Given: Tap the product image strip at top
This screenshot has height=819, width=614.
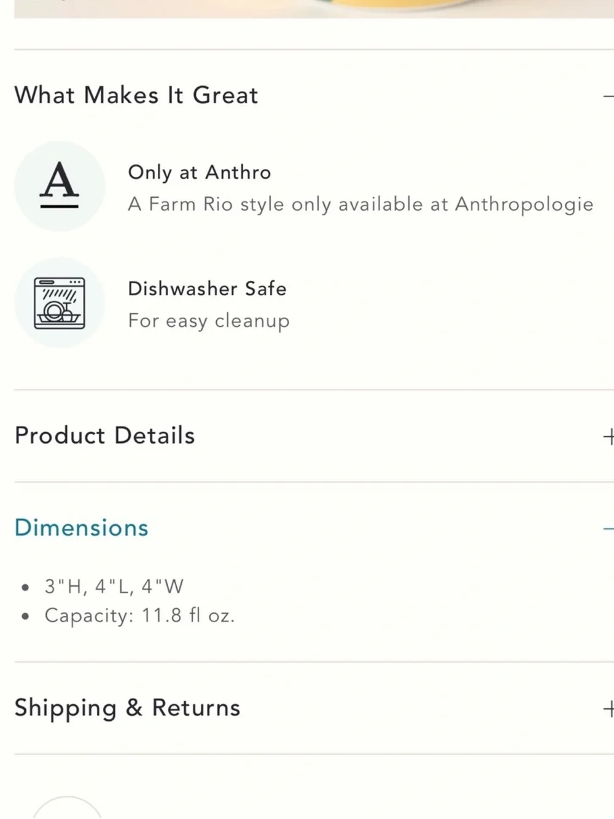Looking at the screenshot, I should coord(314,9).
